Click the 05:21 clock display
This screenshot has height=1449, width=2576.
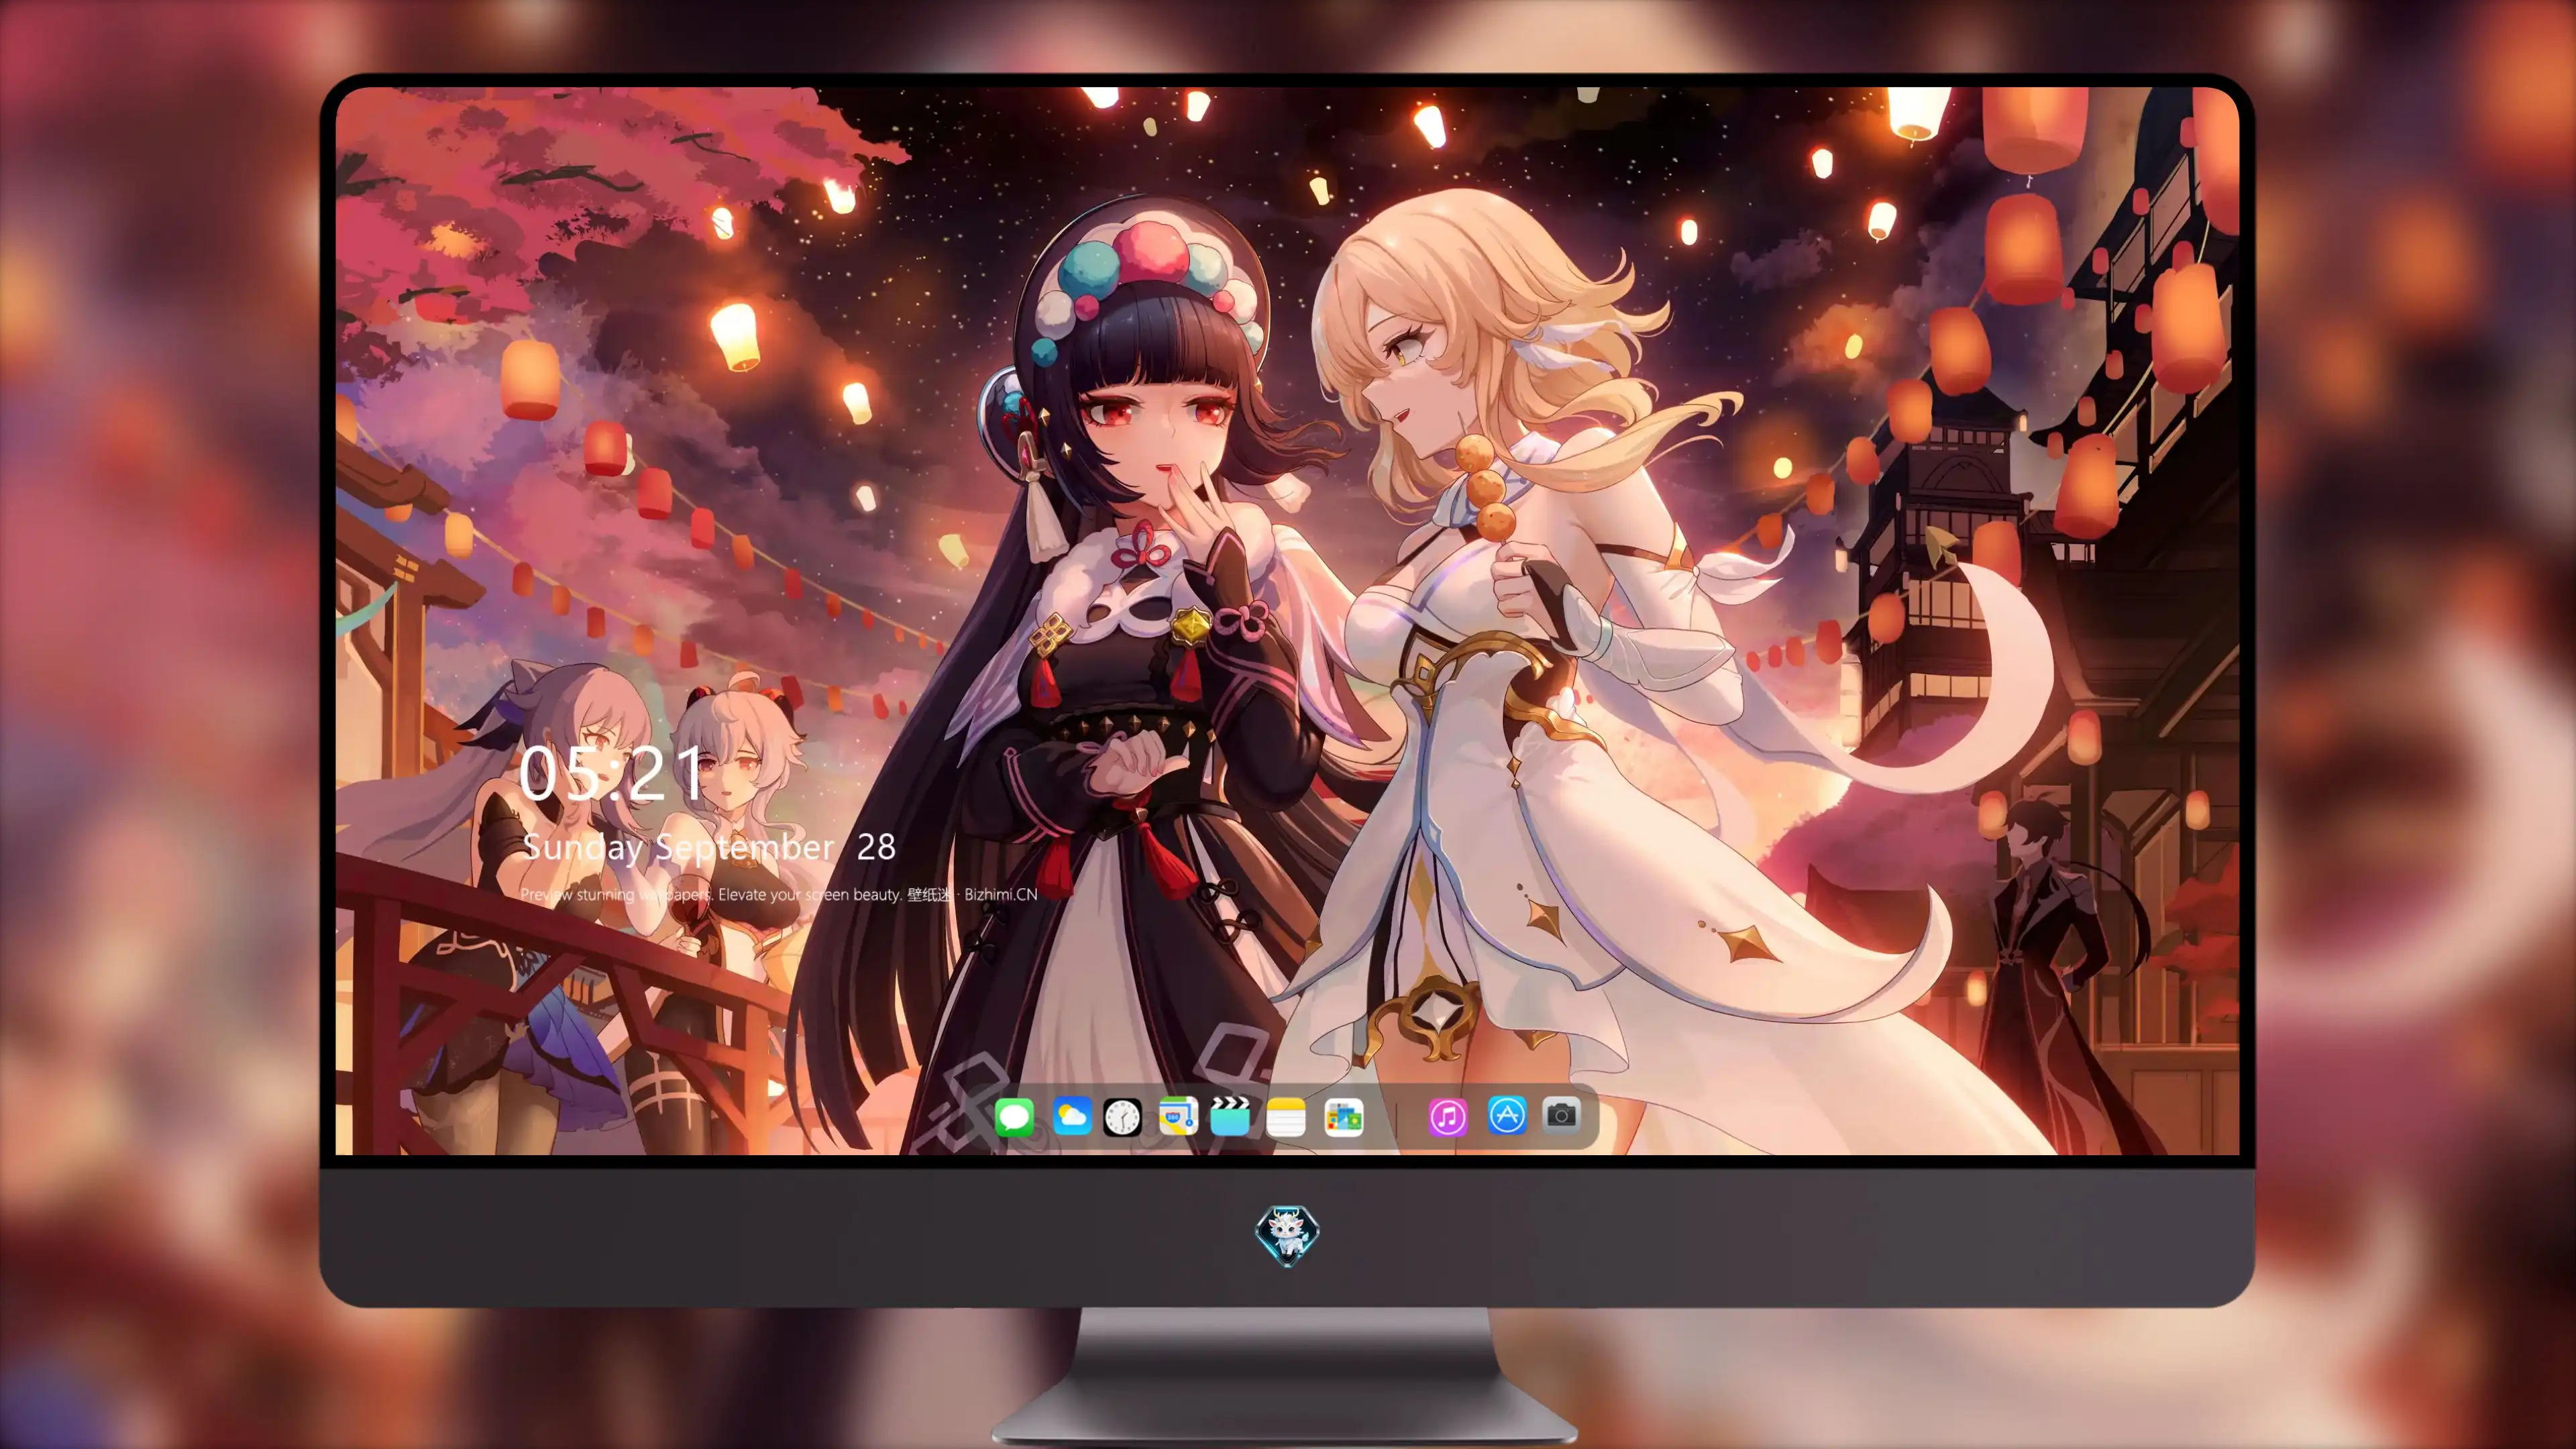click(x=612, y=773)
